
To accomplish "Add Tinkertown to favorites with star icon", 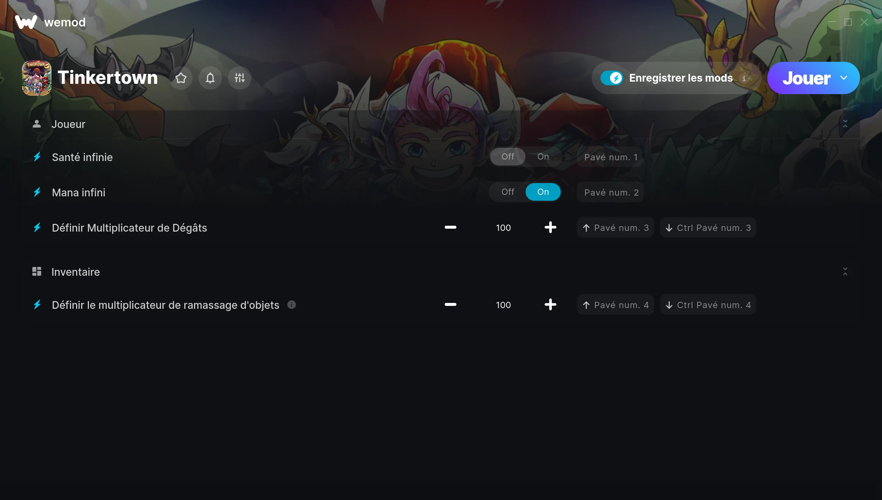I will click(181, 78).
